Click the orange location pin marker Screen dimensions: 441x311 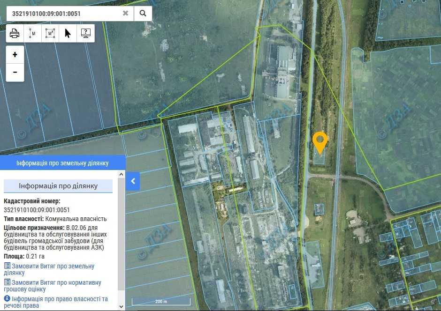[320, 142]
